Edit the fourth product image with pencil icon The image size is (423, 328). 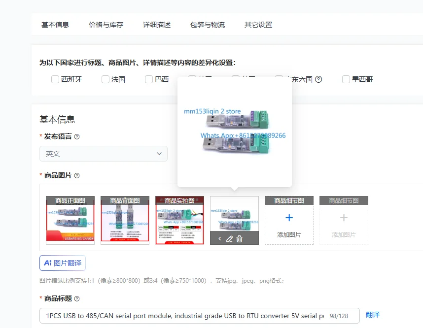[229, 239]
